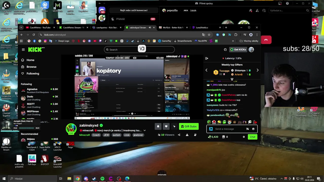
Task: Open Chrome tab search dropdown
Action: click(x=21, y=28)
